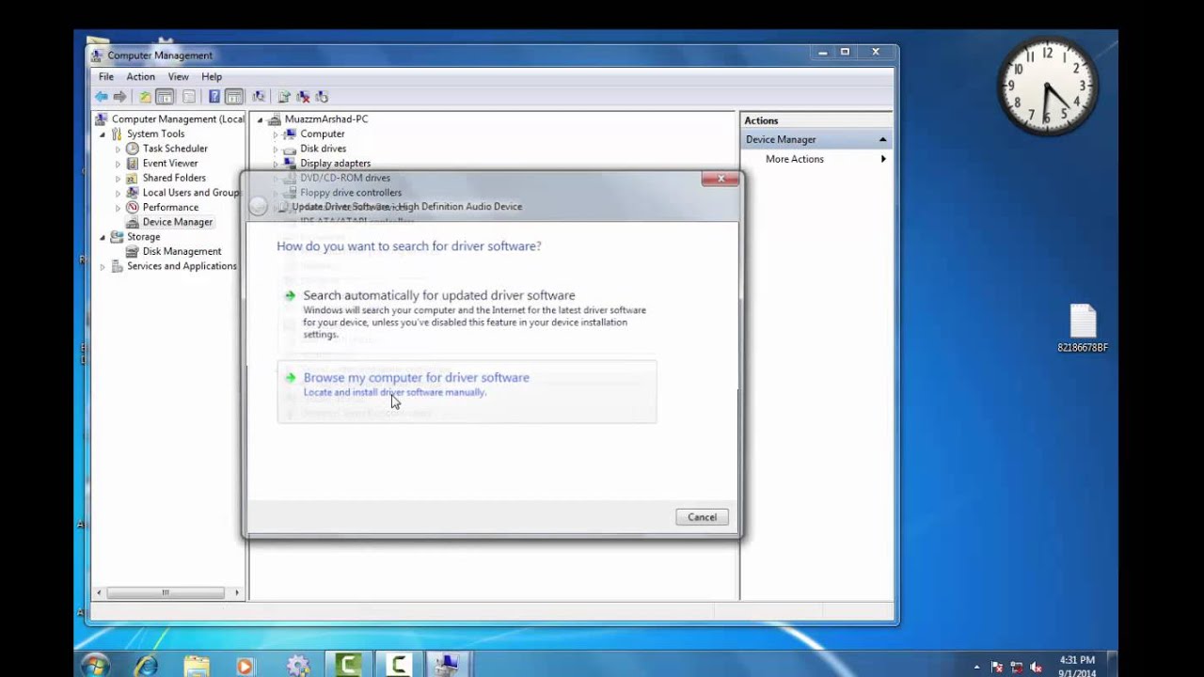The image size is (1204, 677).
Task: Click the round back button in driver dialog
Action: [259, 207]
